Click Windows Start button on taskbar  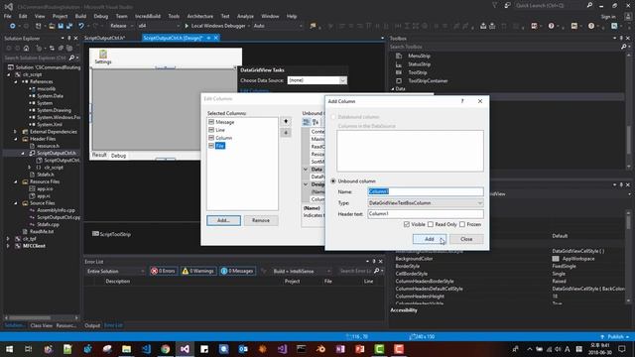point(9,349)
